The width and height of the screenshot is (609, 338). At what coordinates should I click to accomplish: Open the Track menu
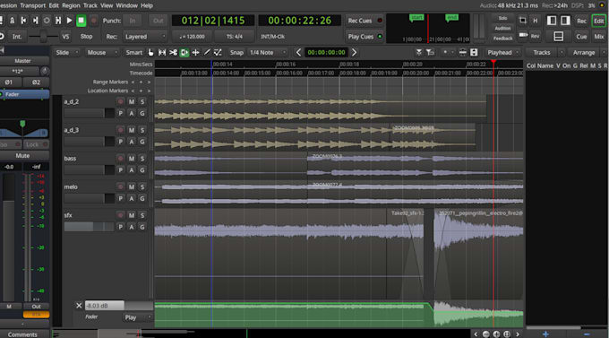pos(90,5)
